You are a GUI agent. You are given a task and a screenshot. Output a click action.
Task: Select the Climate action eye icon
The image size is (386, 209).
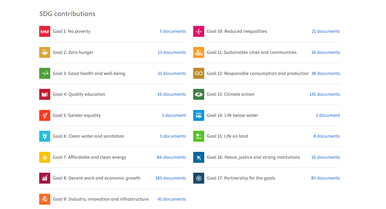point(199,94)
